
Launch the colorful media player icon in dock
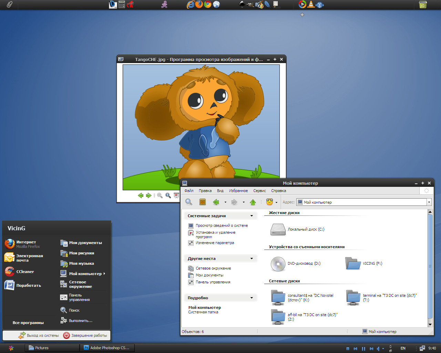click(302, 4)
